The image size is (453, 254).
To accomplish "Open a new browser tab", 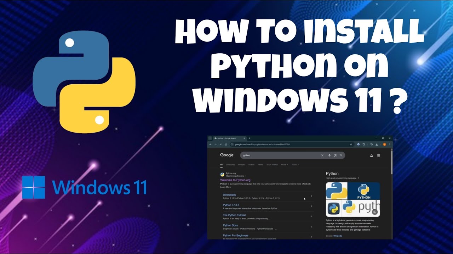I will click(250, 138).
